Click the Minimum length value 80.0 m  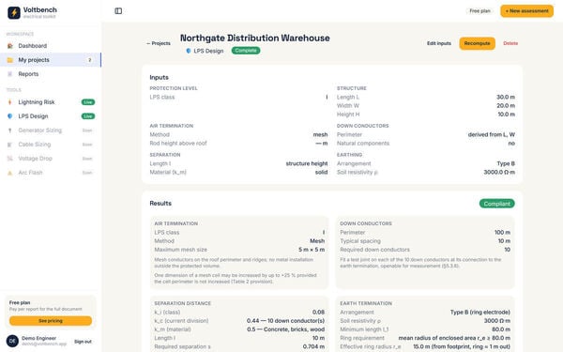pos(501,329)
